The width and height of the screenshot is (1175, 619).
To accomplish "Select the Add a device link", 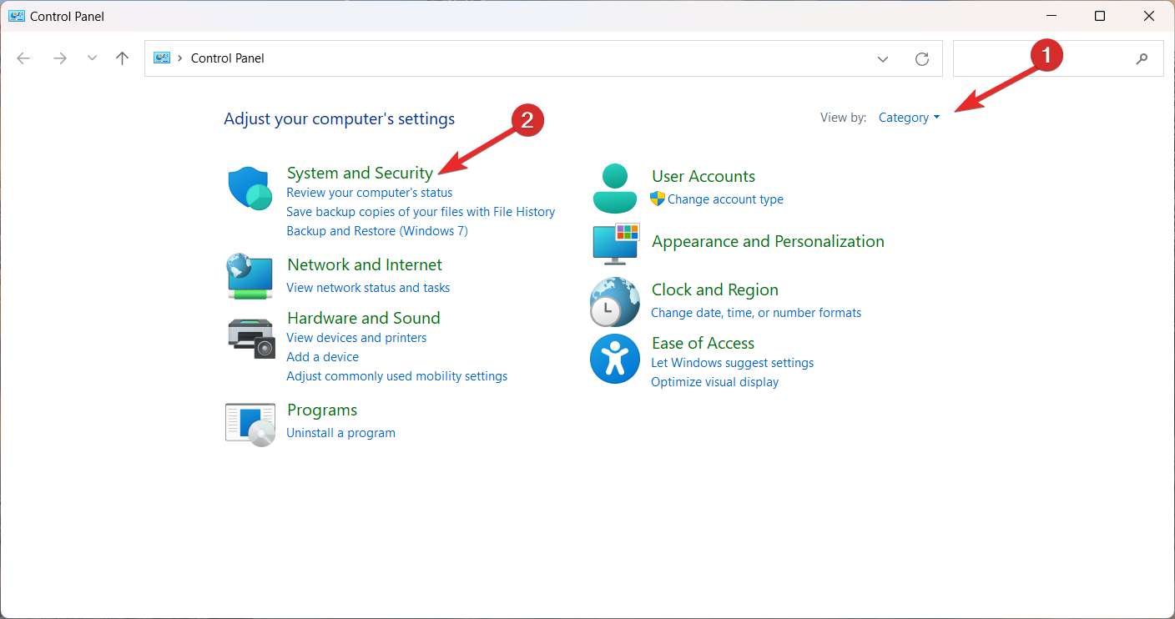I will tap(322, 357).
